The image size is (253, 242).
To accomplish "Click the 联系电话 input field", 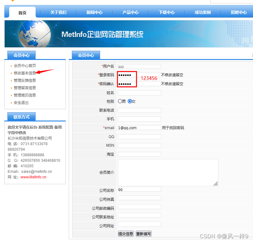I will [139, 110].
